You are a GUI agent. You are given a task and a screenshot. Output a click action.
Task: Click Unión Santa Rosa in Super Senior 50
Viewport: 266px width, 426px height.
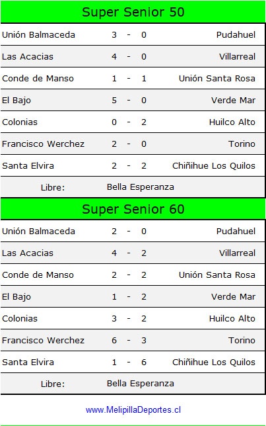217,78
